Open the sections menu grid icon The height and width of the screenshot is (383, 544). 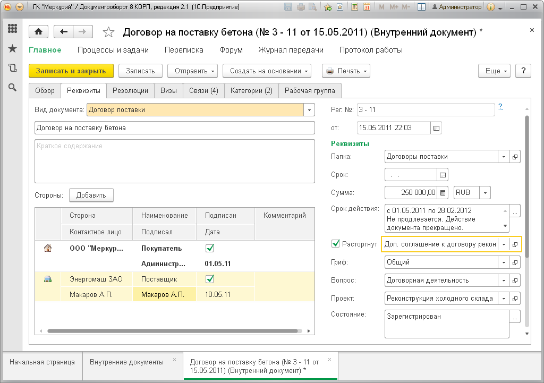(x=13, y=29)
